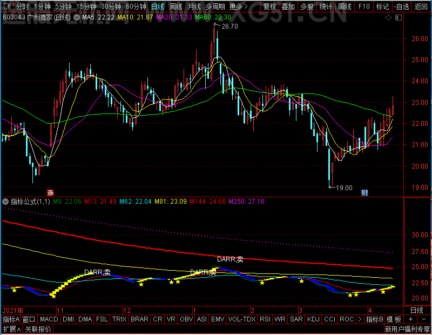Select the SAR indicator
This screenshot has width=432, height=335.
[296, 319]
